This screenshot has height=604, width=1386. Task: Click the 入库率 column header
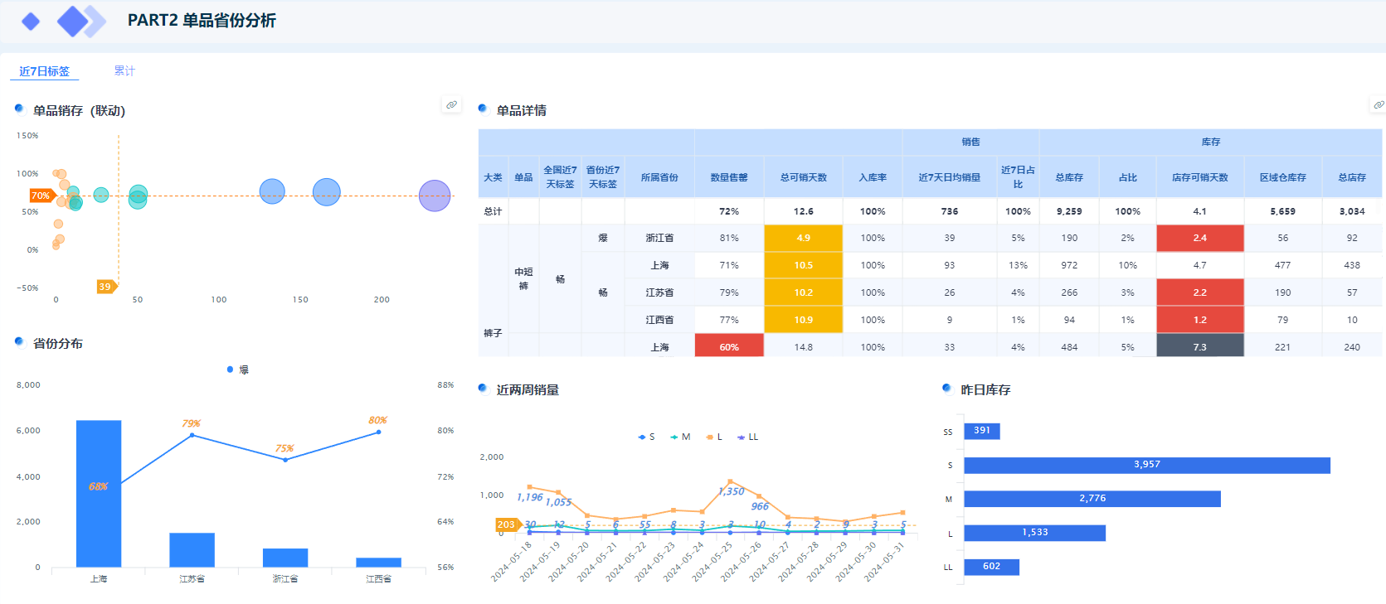coord(873,177)
